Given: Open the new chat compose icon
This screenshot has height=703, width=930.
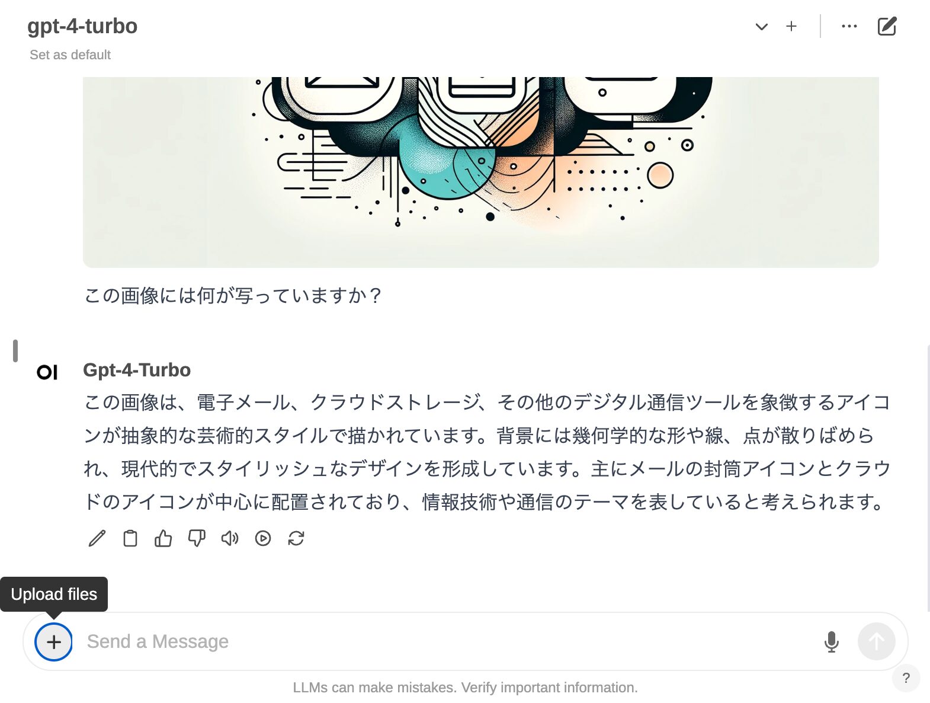Looking at the screenshot, I should (887, 27).
